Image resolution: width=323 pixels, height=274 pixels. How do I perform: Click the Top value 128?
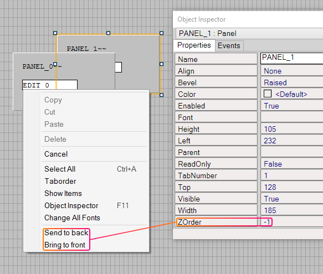[x=291, y=187]
